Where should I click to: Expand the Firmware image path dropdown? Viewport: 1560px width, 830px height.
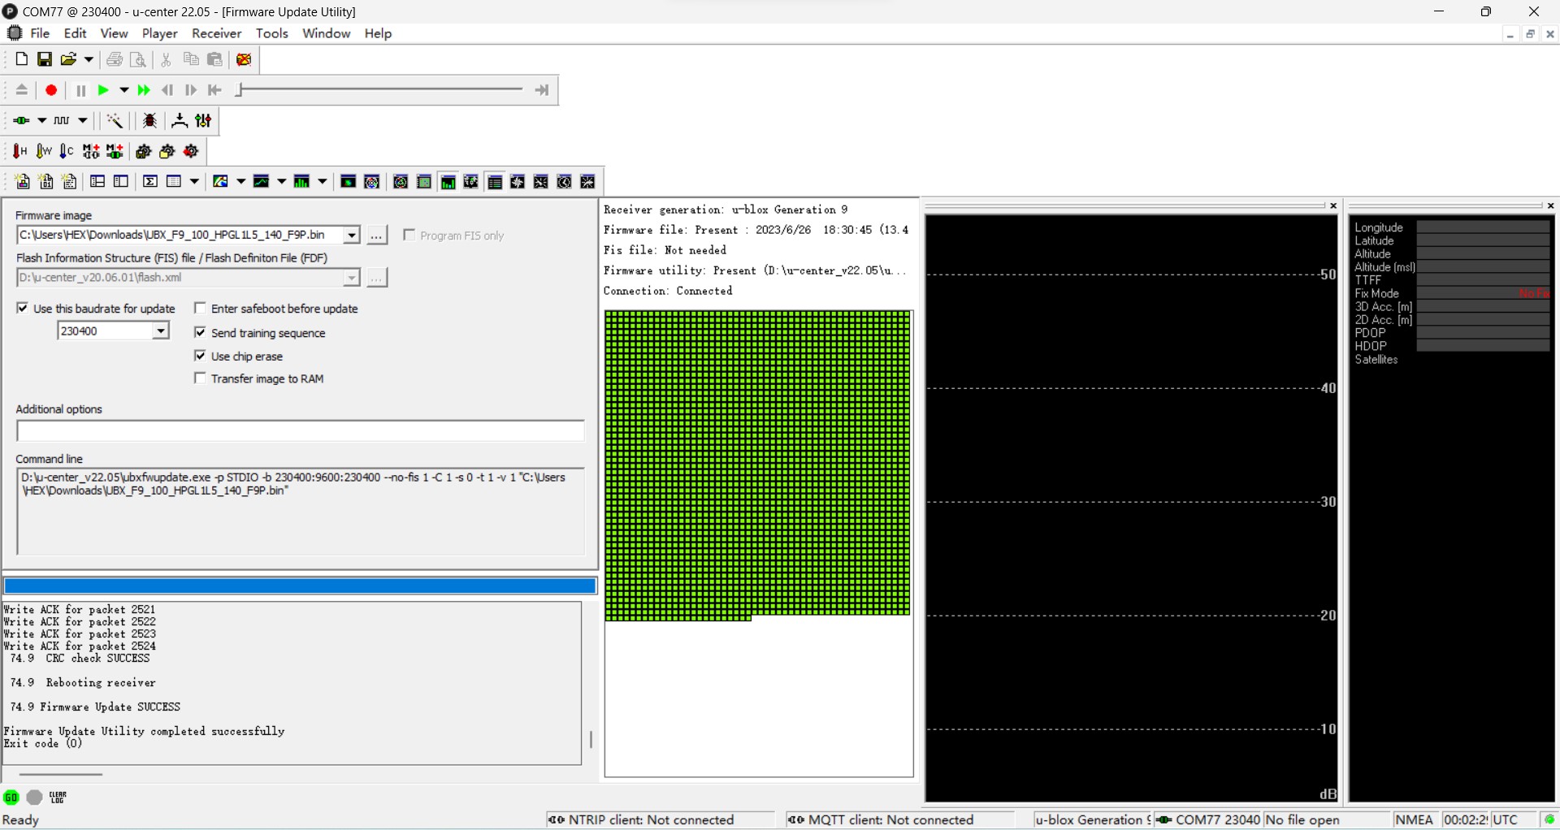click(x=351, y=235)
